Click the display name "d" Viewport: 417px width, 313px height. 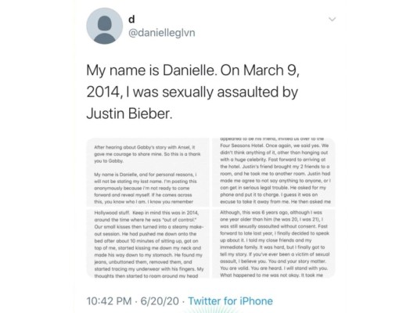coord(131,19)
